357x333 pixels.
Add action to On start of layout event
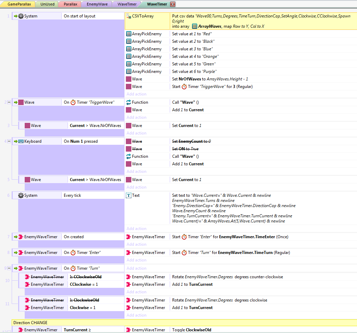[x=136, y=94]
